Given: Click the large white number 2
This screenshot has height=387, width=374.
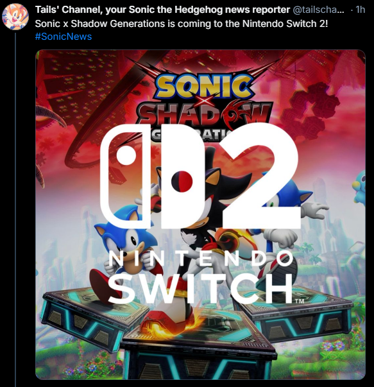Looking at the screenshot, I should point(260,176).
